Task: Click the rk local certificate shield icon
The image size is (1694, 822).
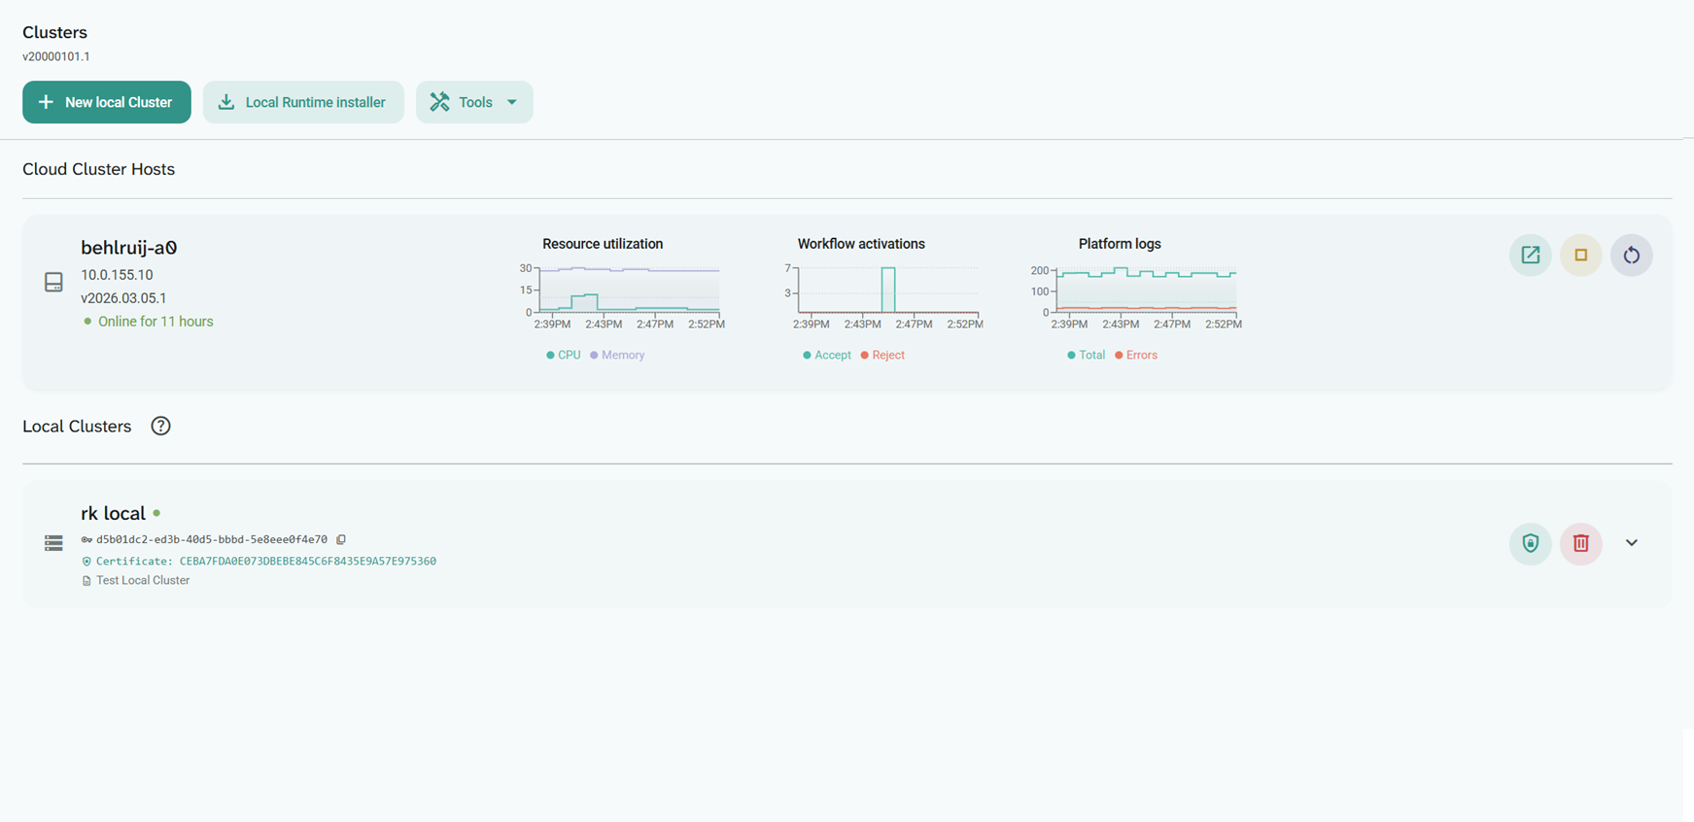Action: 1530,543
